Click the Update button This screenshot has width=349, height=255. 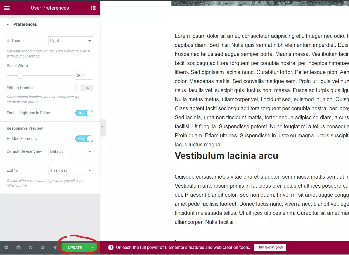pyautogui.click(x=75, y=248)
